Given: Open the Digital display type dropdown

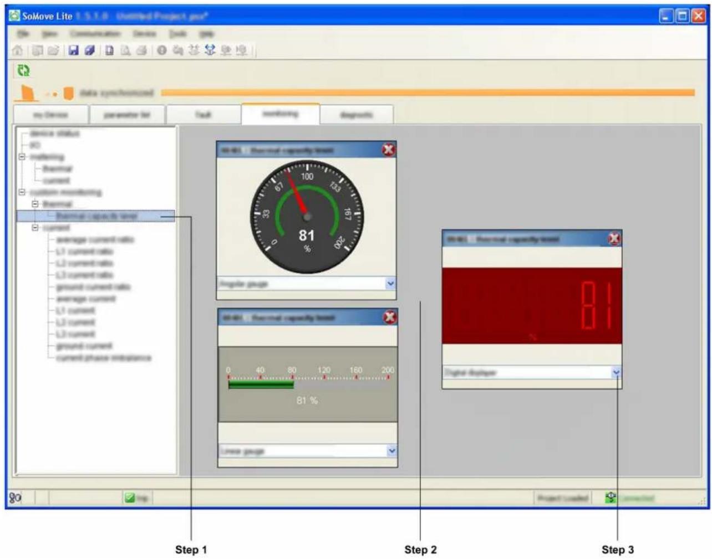Looking at the screenshot, I should click(616, 372).
